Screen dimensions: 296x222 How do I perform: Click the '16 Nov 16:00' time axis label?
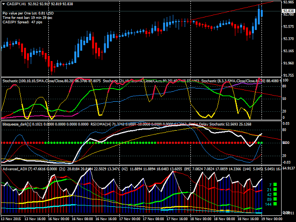pos(106,219)
